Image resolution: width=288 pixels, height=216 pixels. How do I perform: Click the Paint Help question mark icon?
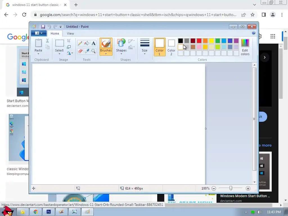pyautogui.click(x=254, y=33)
